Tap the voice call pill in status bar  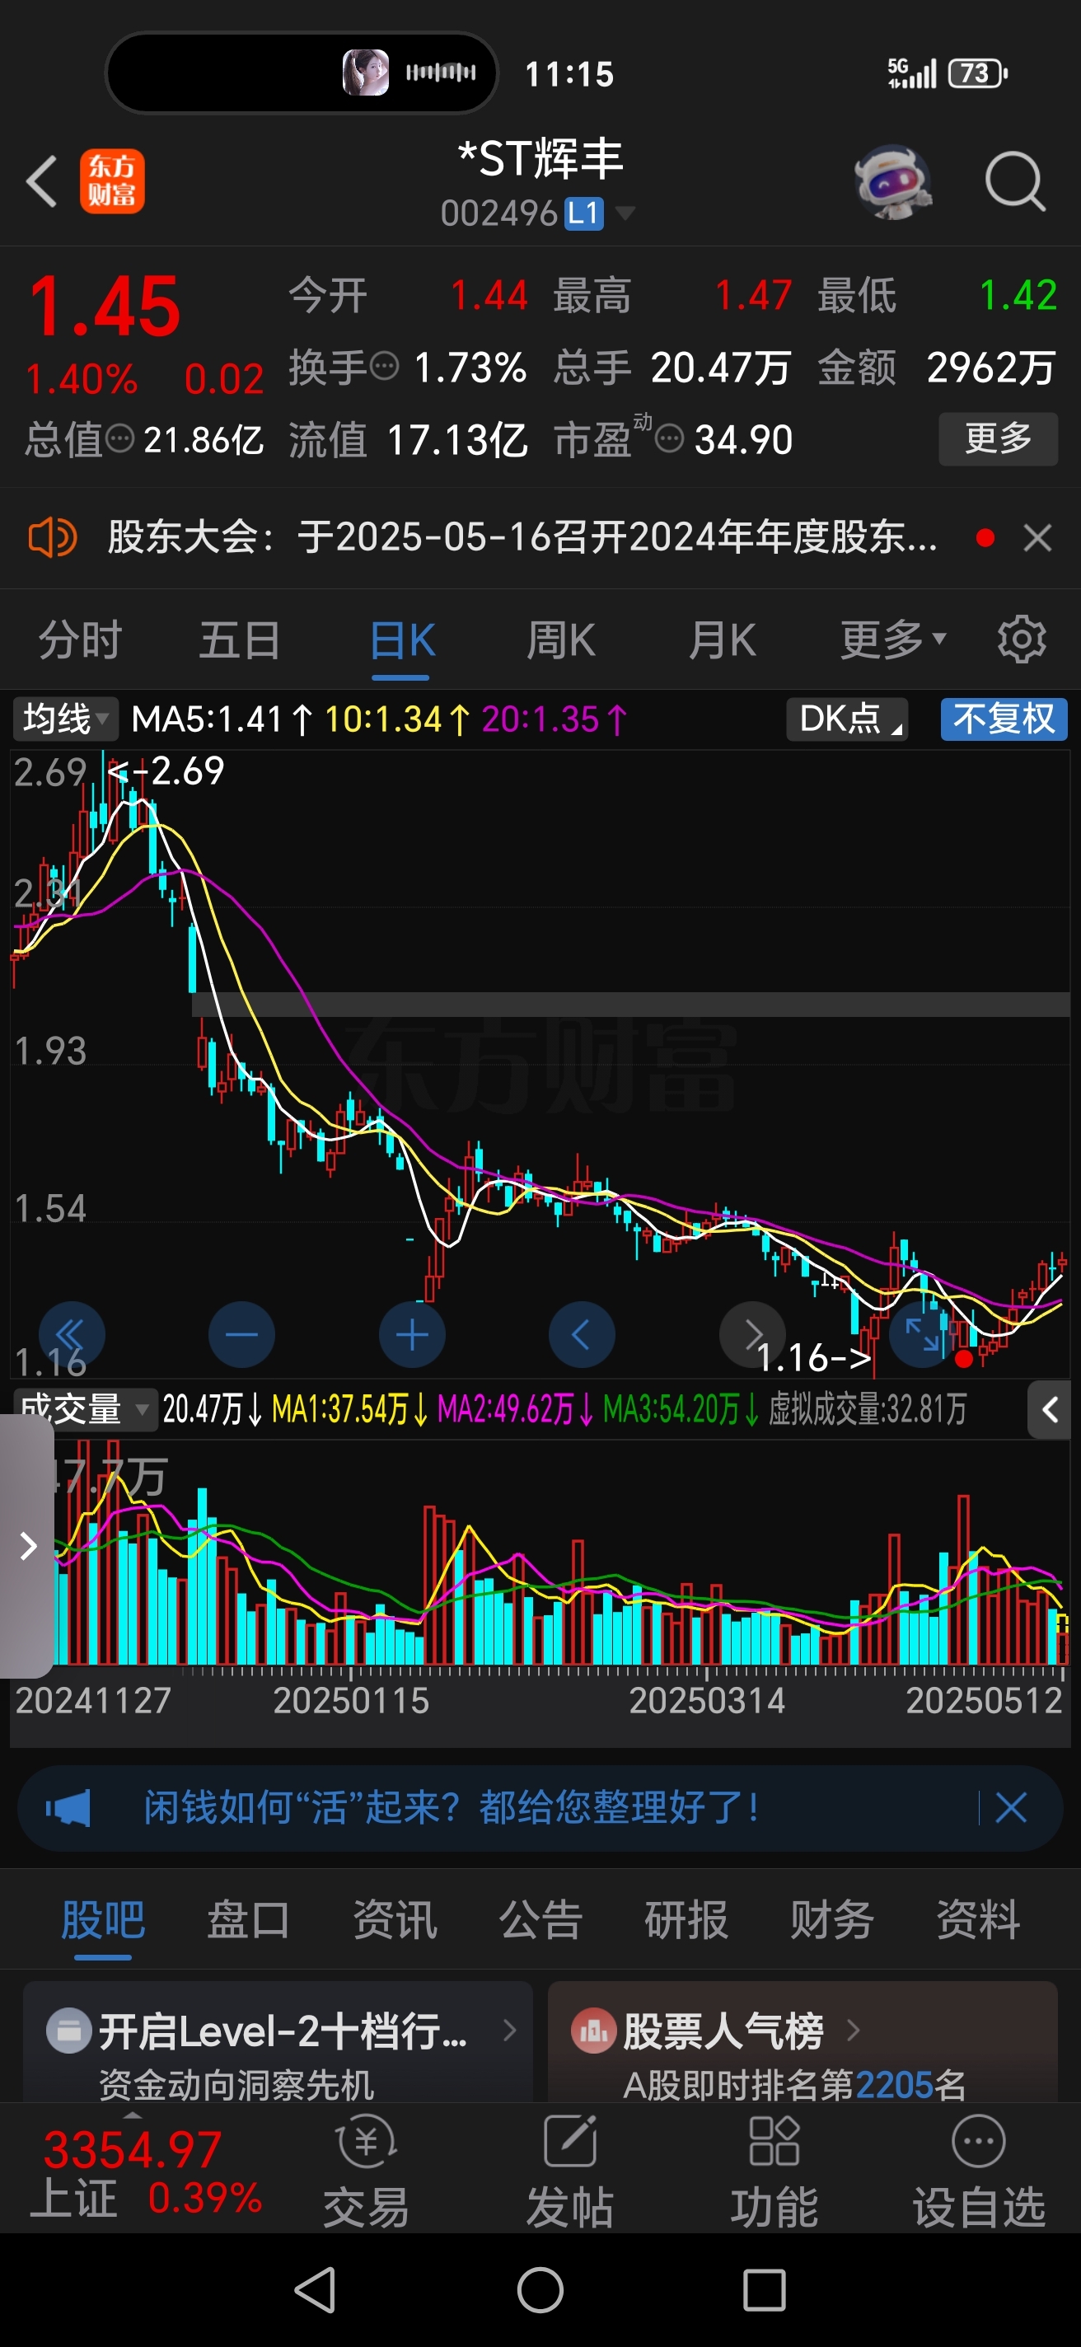[302, 73]
